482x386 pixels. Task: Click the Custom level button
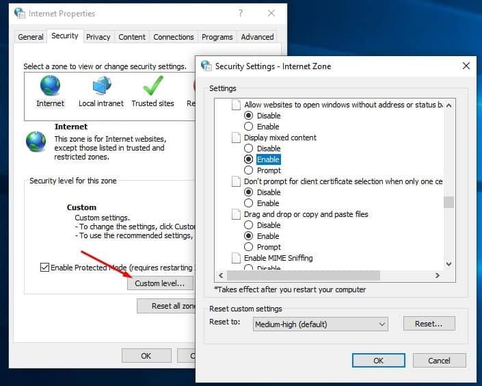click(161, 283)
